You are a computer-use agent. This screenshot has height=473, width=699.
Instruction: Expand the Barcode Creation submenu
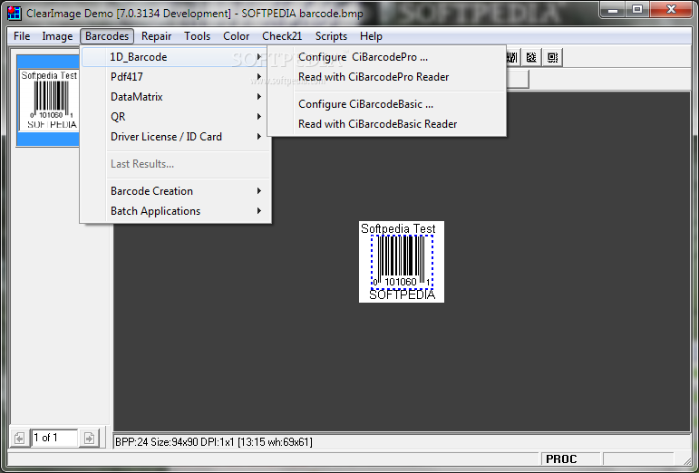175,191
